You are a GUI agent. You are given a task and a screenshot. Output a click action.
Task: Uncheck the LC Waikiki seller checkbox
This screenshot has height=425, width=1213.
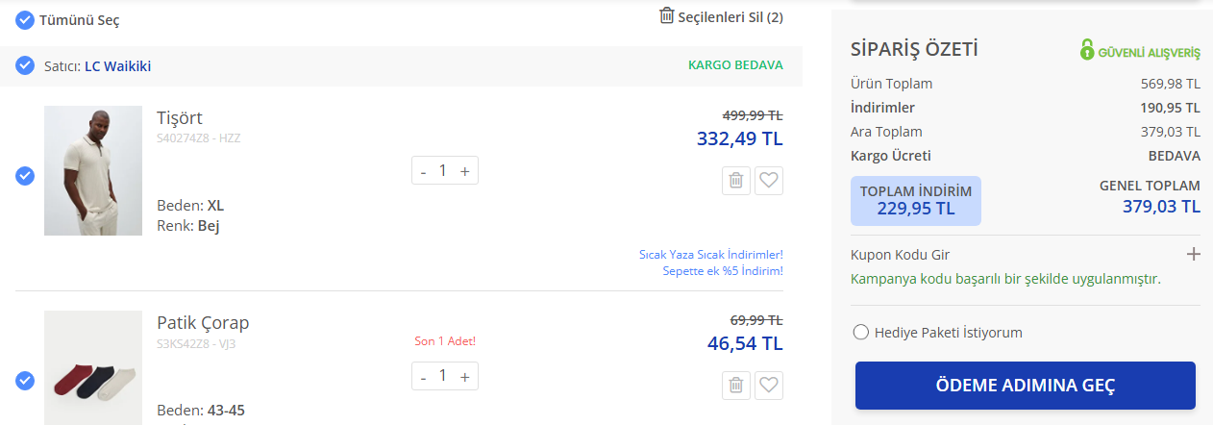coord(25,65)
